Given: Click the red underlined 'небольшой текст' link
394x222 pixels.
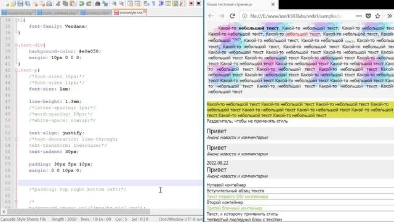Looking at the screenshot, I should pyautogui.click(x=302, y=34).
